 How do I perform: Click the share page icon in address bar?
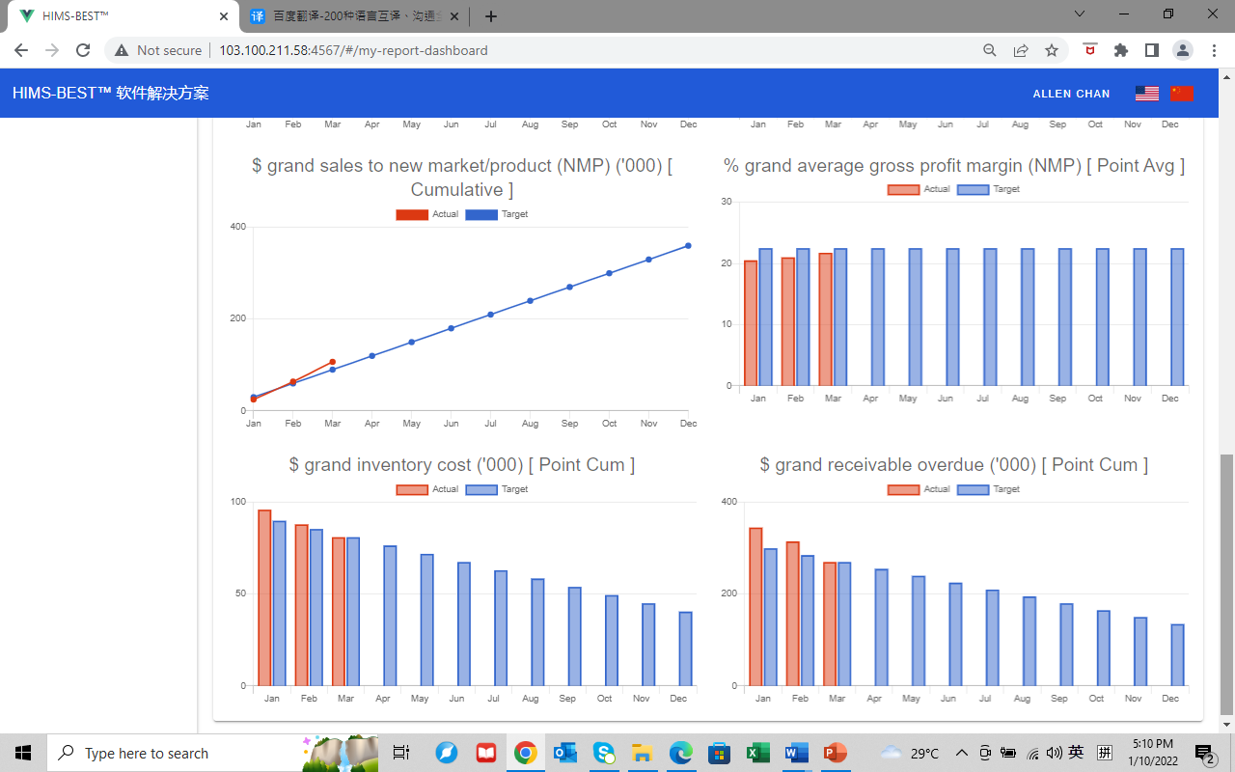1021,50
